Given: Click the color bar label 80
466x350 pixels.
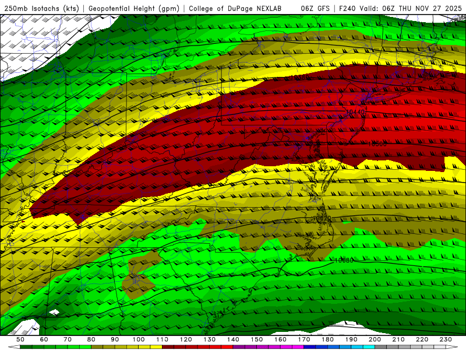Looking at the screenshot, I should (x=91, y=339).
